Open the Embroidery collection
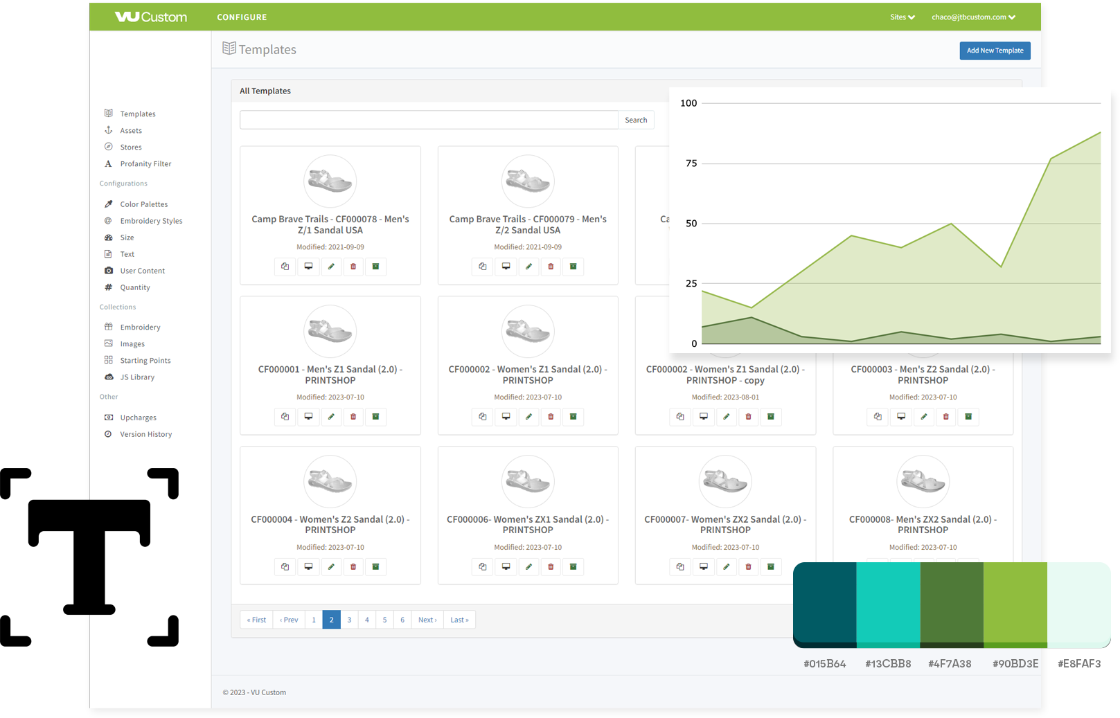The height and width of the screenshot is (718, 1120). click(x=140, y=327)
